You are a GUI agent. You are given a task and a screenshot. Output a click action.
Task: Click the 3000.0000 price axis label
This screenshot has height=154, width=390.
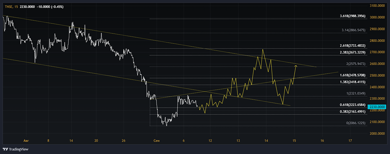click(377, 17)
